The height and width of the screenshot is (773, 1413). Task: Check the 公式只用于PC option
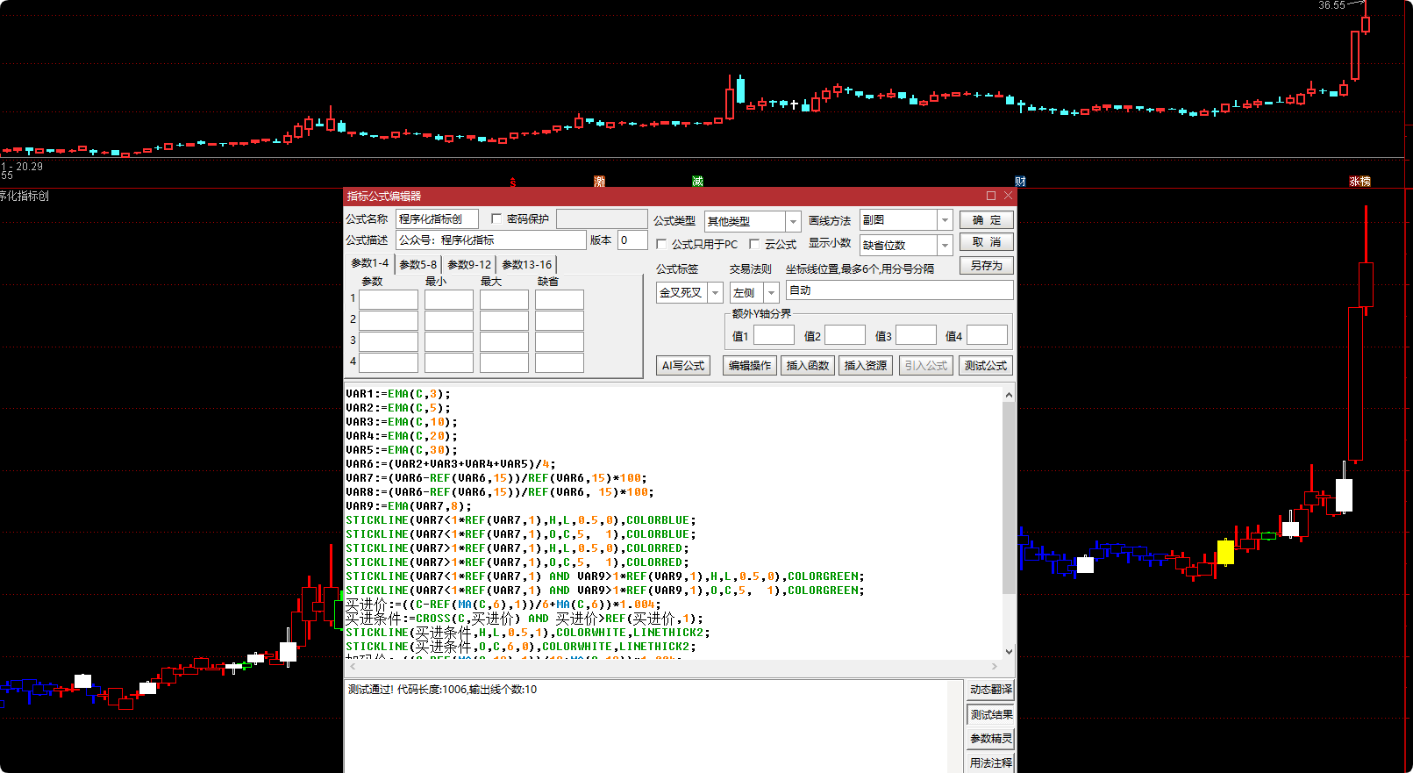click(661, 245)
